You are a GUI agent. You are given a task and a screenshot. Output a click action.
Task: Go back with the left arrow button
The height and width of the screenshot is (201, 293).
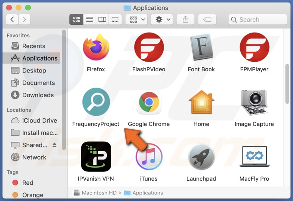[12, 19]
